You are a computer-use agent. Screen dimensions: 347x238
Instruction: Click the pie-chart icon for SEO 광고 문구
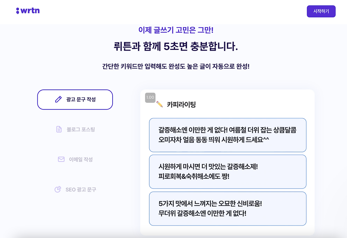pos(58,189)
